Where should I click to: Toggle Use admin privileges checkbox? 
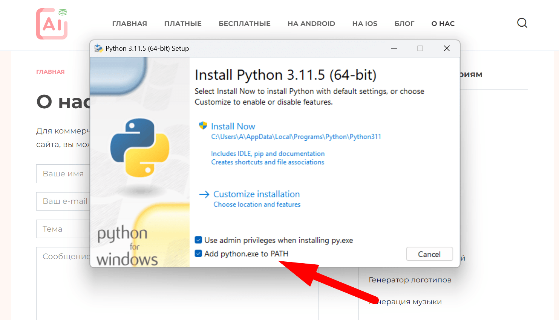[198, 240]
